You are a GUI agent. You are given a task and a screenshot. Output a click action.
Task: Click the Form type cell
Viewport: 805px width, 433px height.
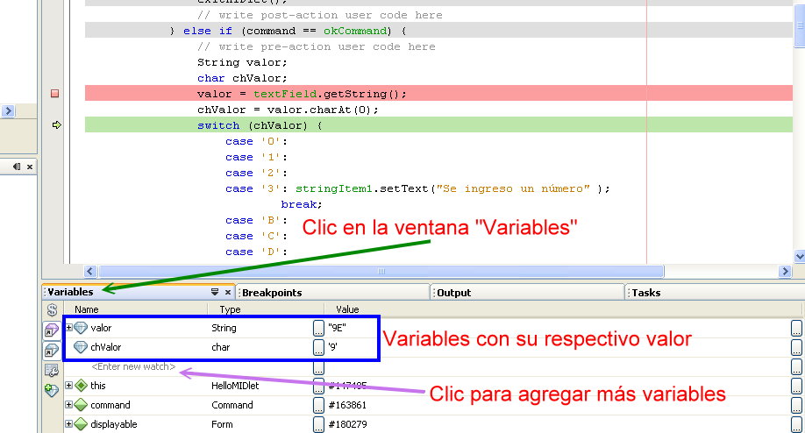click(x=222, y=424)
